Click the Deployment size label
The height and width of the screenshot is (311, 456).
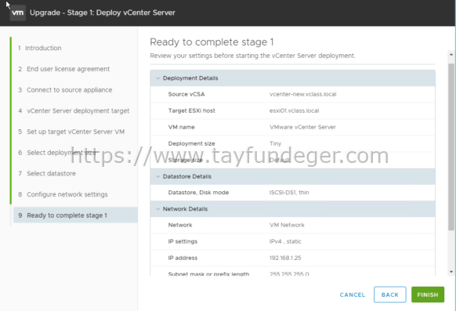191,143
